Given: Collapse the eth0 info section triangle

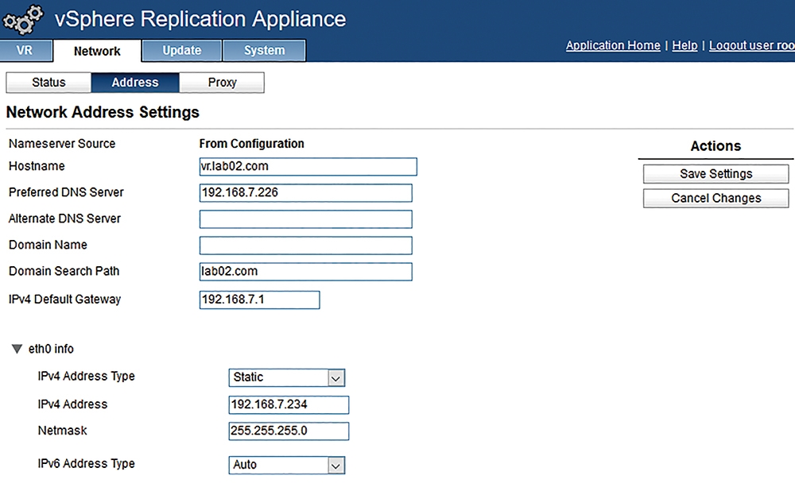Looking at the screenshot, I should pyautogui.click(x=17, y=349).
